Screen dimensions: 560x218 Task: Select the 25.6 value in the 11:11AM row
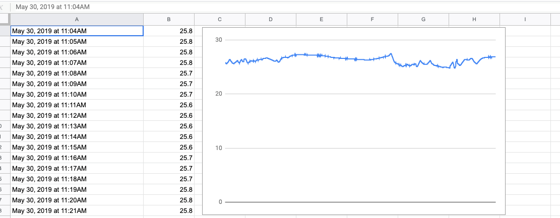pos(169,105)
